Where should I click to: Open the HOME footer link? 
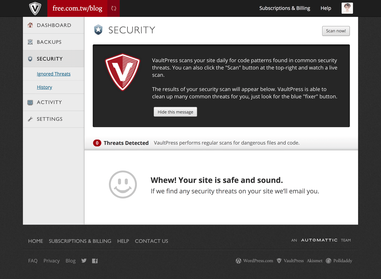[x=36, y=241]
